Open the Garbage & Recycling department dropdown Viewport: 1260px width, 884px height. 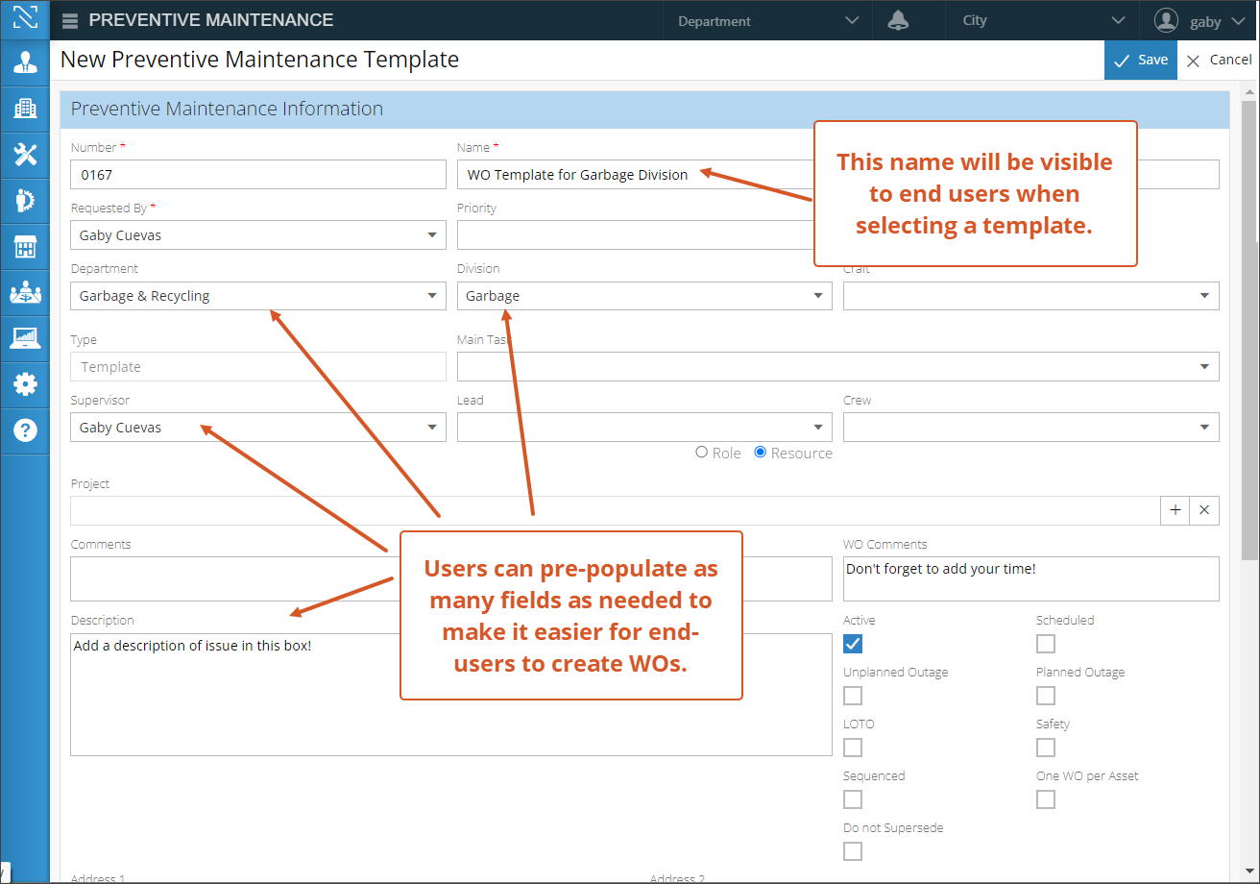pos(258,296)
